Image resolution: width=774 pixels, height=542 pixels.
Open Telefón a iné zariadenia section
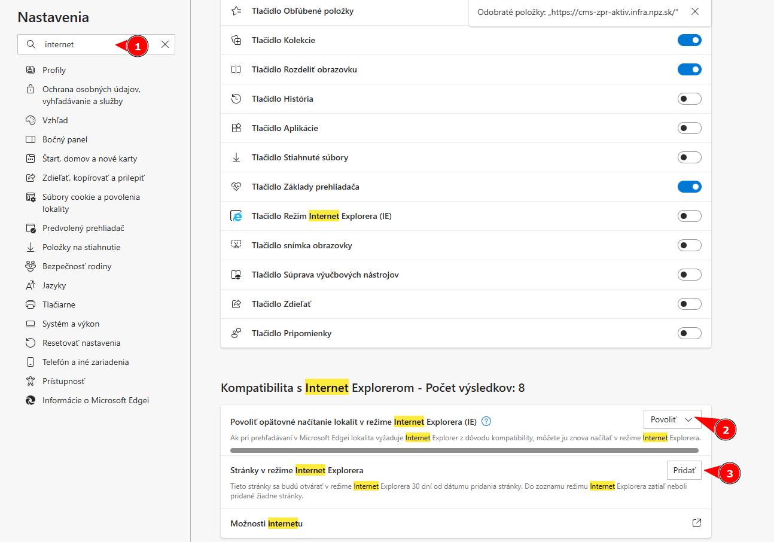tap(86, 362)
